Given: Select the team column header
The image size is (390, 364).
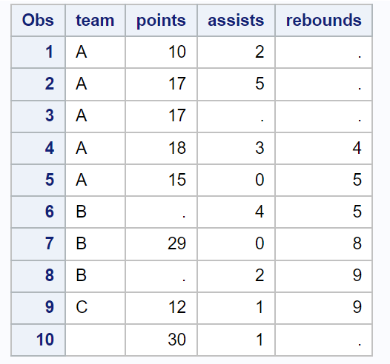Looking at the screenshot, I should pos(95,20).
